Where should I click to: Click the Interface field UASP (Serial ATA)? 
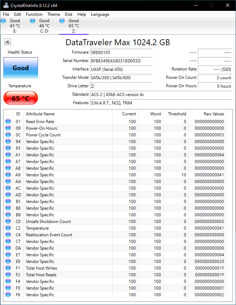(121, 69)
